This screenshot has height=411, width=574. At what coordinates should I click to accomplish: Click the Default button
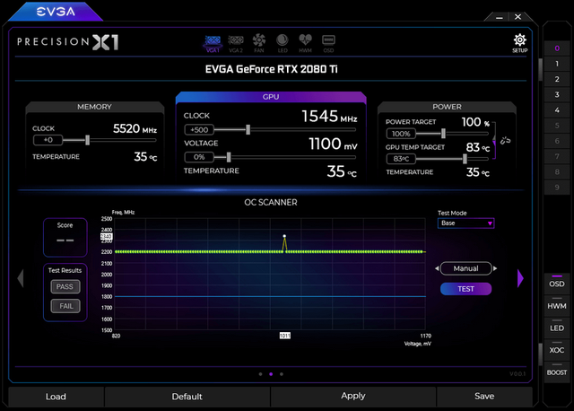187,397
